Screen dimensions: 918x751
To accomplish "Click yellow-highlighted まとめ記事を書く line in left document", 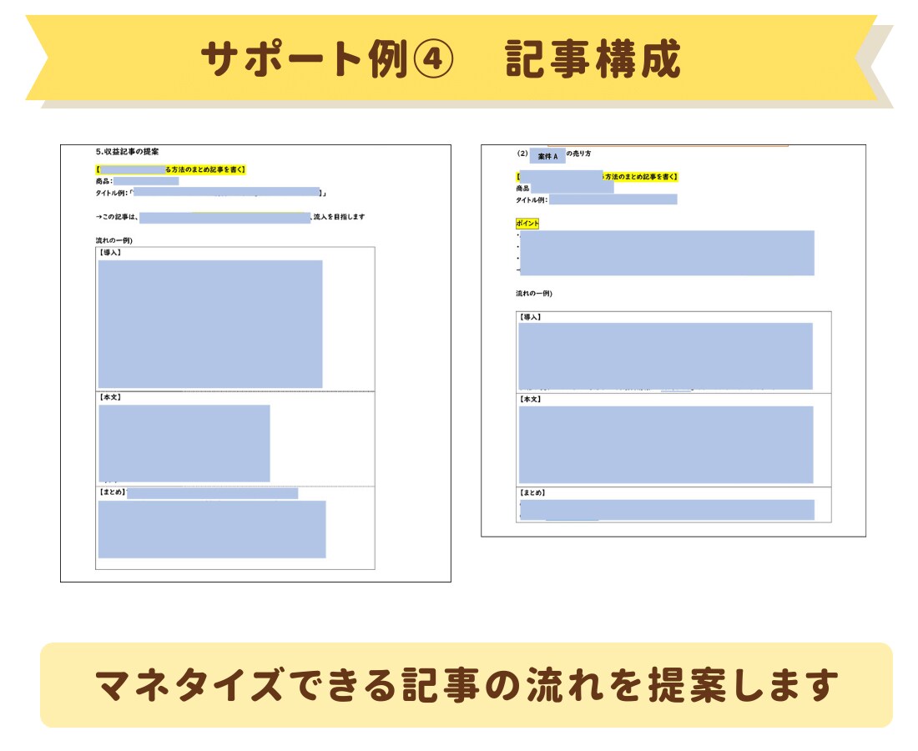I will pos(171,169).
